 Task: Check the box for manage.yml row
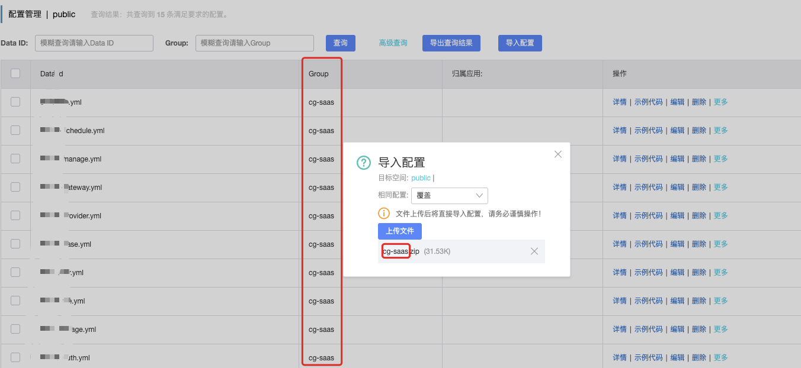pyautogui.click(x=15, y=159)
